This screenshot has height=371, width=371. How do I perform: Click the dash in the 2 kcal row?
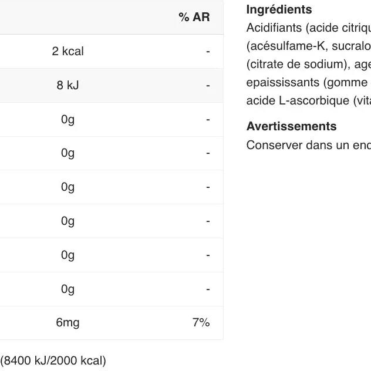point(208,52)
